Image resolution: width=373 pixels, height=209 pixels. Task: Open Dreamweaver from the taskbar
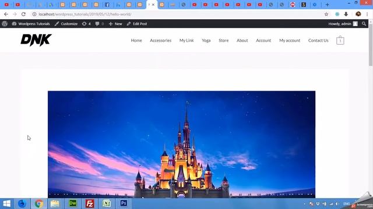tap(72, 204)
